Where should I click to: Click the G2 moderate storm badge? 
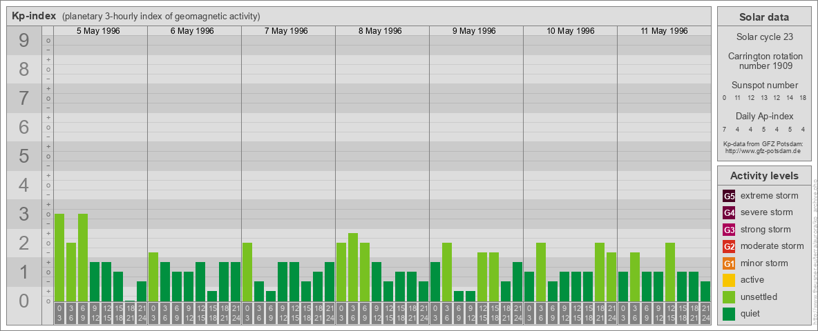pyautogui.click(x=730, y=246)
